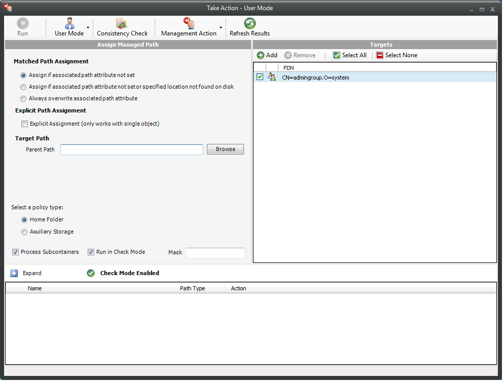Image resolution: width=504 pixels, height=382 pixels.
Task: Click the Remove targets button
Action: pos(300,56)
